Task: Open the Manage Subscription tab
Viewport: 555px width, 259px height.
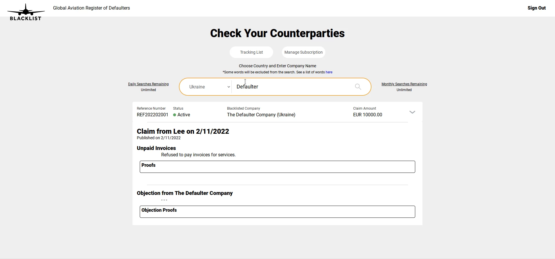Action: 304,52
